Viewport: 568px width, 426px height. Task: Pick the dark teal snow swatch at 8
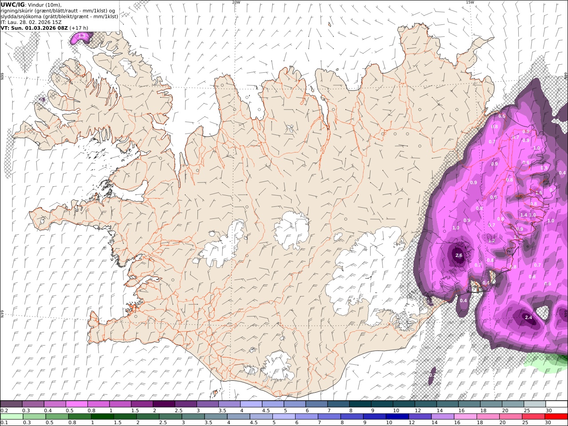pos(360,404)
